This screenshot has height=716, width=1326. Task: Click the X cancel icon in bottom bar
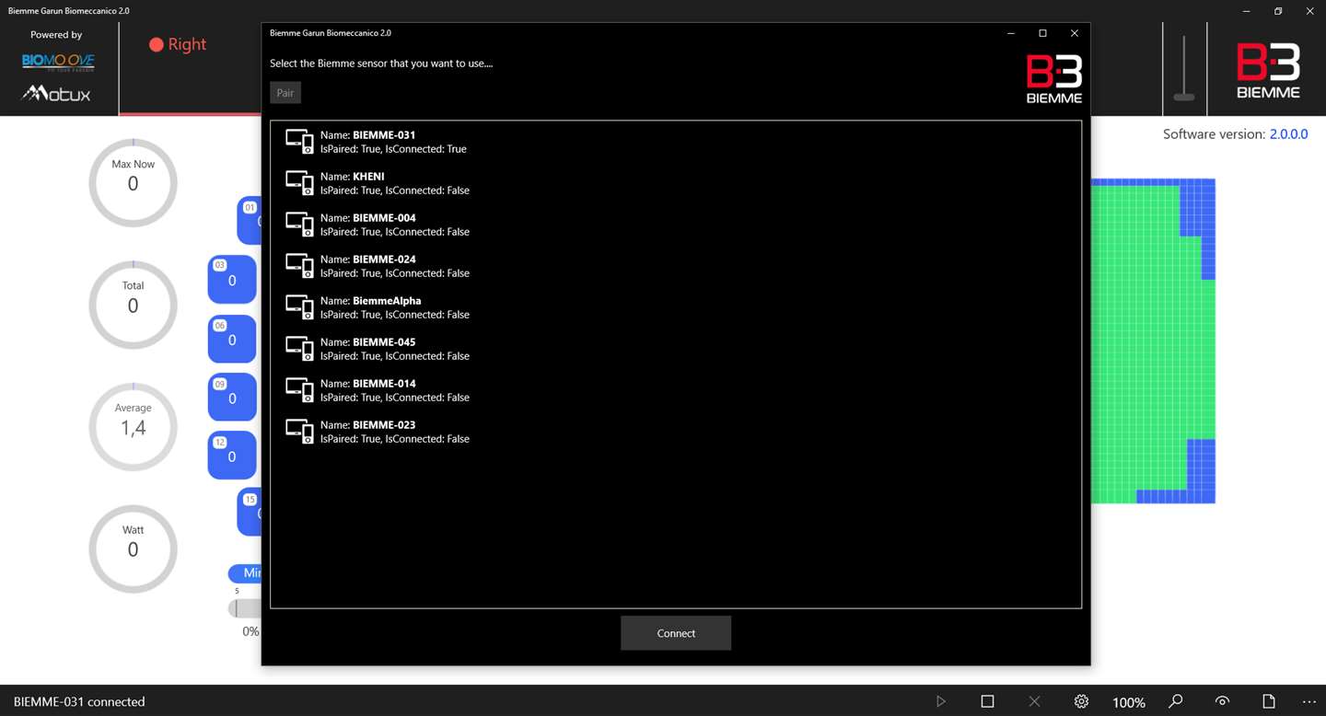(1034, 701)
